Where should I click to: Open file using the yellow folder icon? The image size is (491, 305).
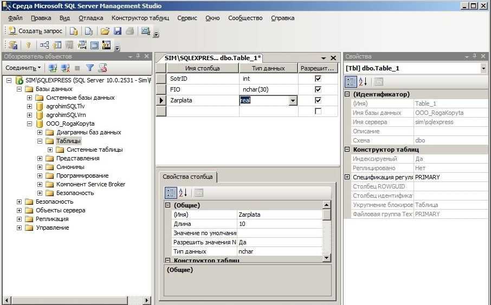105,31
